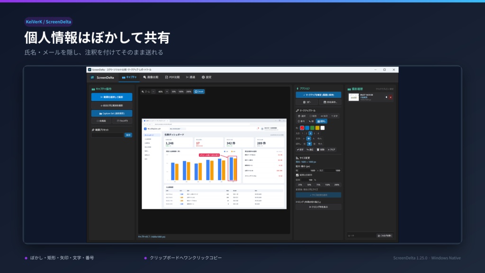Choose 特大 in the ぼかし strength row
Image resolution: width=485 pixels, height=273 pixels.
[320, 144]
